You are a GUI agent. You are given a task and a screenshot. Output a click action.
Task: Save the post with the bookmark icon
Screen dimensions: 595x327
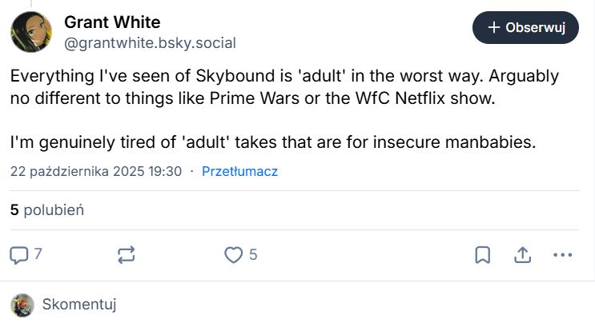[483, 255]
